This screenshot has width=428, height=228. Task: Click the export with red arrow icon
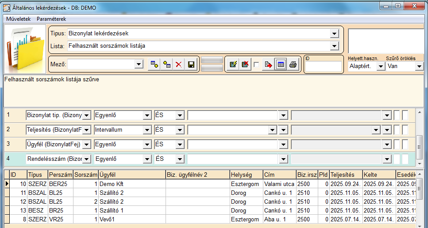tap(269, 65)
